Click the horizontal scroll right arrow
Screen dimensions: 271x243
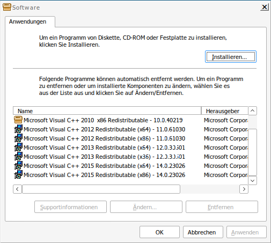coord(244,189)
